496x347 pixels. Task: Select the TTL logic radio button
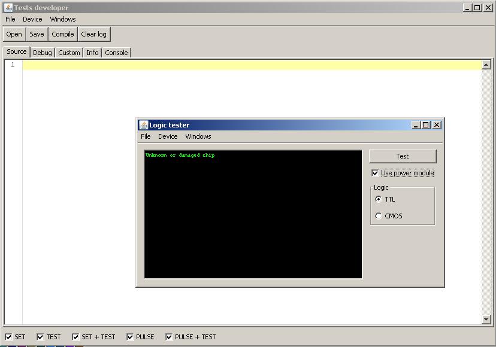(x=379, y=199)
